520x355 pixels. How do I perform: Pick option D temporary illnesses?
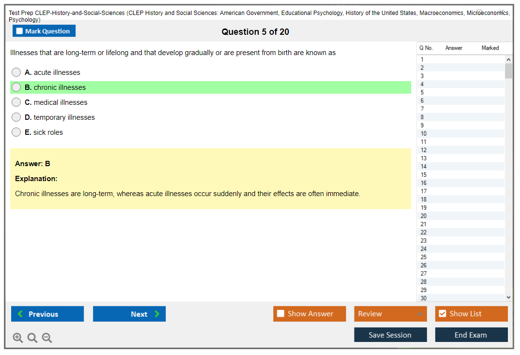coord(16,117)
